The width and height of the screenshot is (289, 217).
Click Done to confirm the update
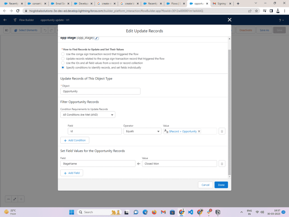[x=221, y=185]
